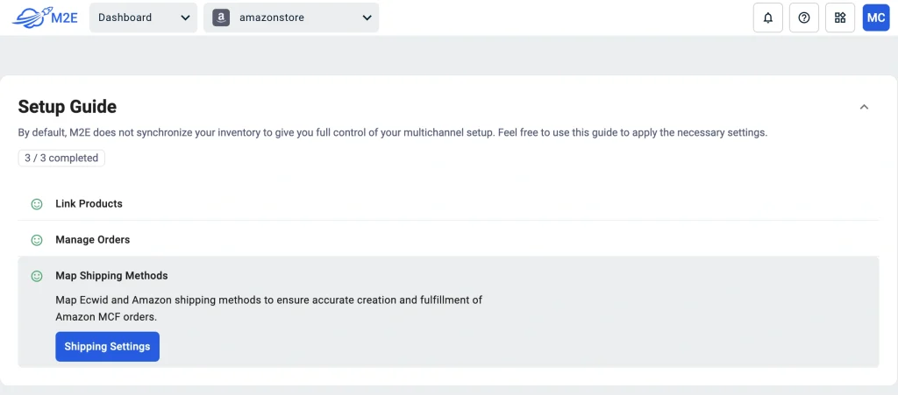This screenshot has width=898, height=395.
Task: Open the notifications bell
Action: (x=768, y=18)
